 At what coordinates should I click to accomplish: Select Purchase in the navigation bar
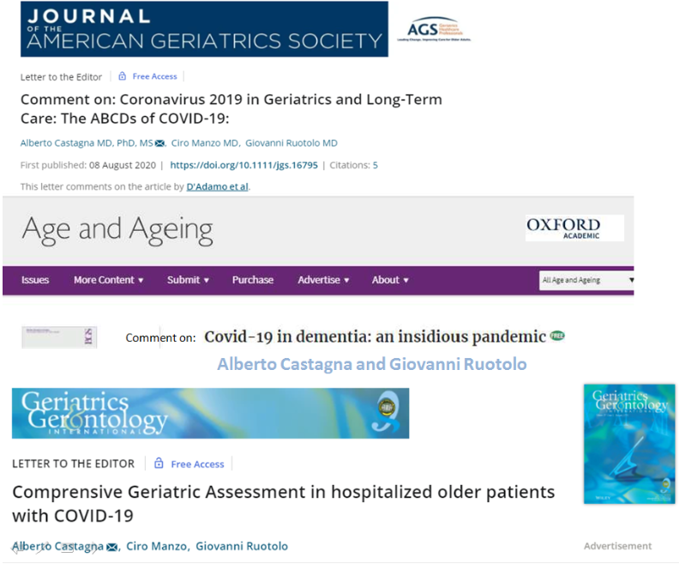coord(253,280)
